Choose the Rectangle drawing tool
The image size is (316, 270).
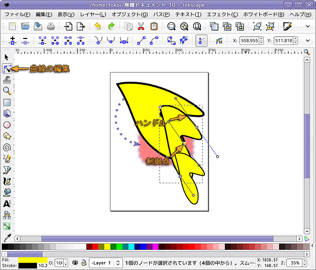point(7,102)
